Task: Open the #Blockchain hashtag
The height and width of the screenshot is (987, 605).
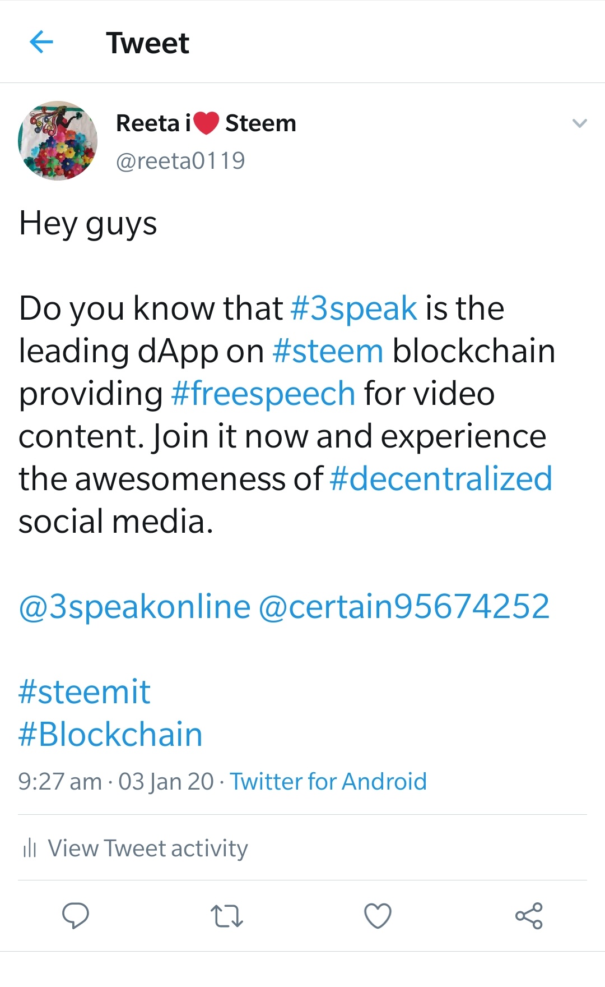Action: [x=110, y=735]
